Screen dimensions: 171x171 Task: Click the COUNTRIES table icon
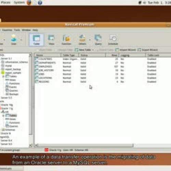coord(37,59)
